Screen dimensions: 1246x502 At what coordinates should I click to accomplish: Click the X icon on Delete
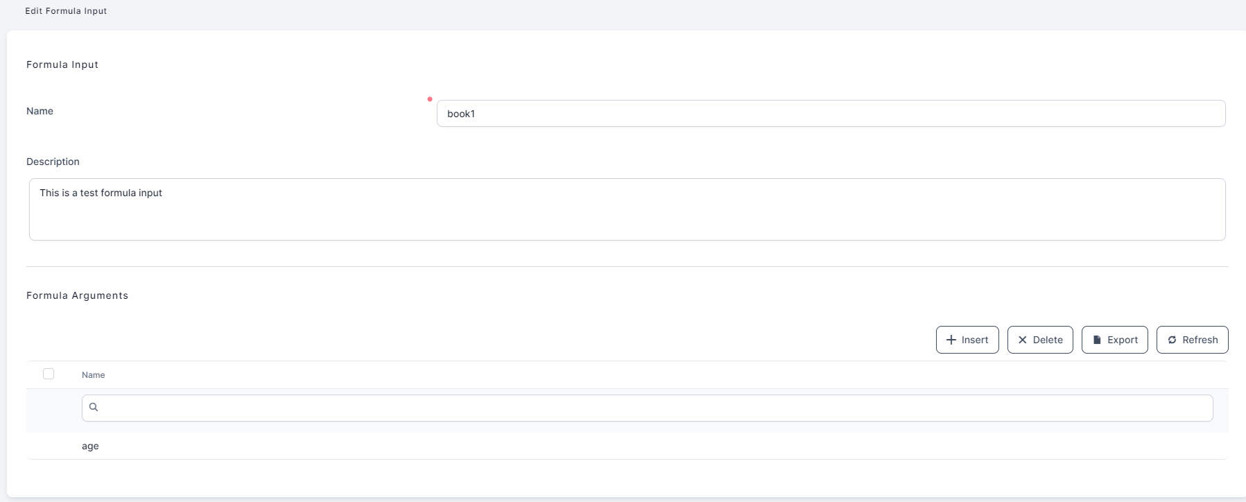coord(1022,340)
